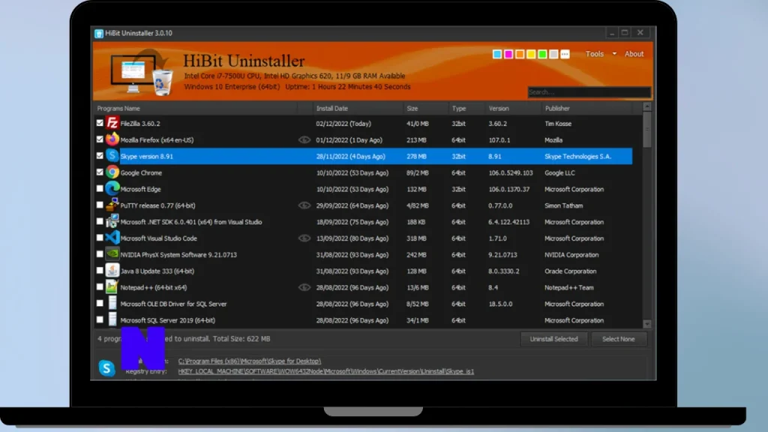
Task: Click the Notepad++ program icon
Action: pyautogui.click(x=112, y=287)
